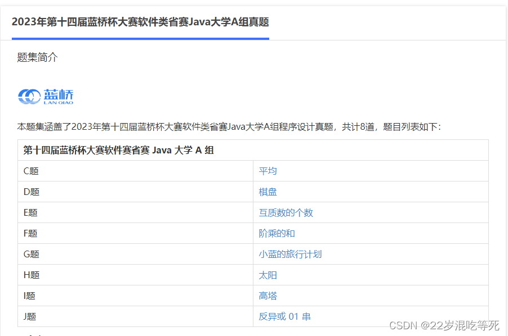Open the 互质数的个数 problem link
Screen dimensions: 508x336
click(286, 212)
